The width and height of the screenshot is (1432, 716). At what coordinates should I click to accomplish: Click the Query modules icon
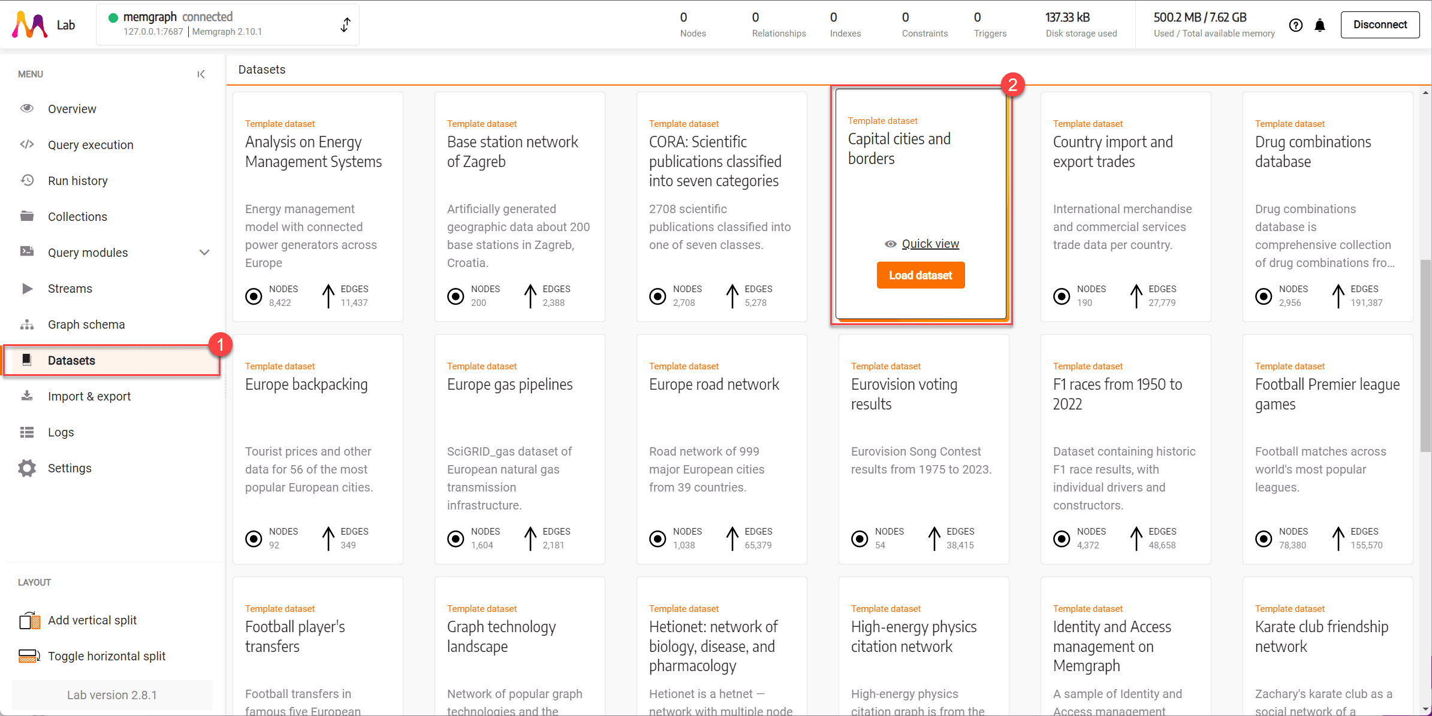click(x=27, y=252)
